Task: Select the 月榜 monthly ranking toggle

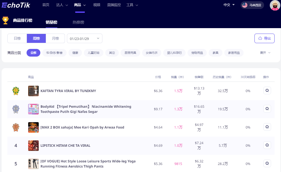Action: pyautogui.click(x=55, y=38)
